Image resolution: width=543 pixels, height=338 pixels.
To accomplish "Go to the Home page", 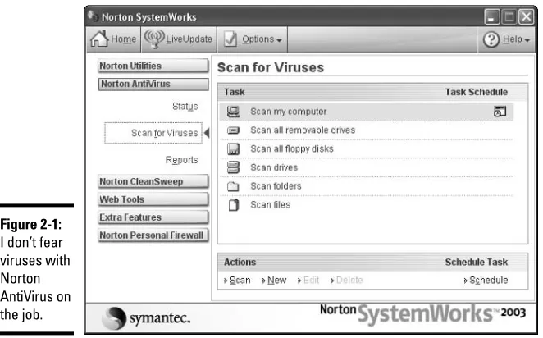I will 113,39.
